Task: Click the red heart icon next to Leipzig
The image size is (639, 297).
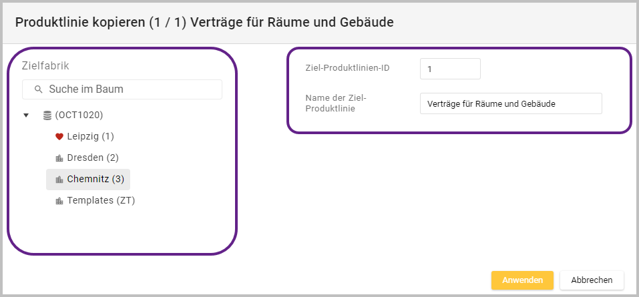Action: [x=59, y=137]
